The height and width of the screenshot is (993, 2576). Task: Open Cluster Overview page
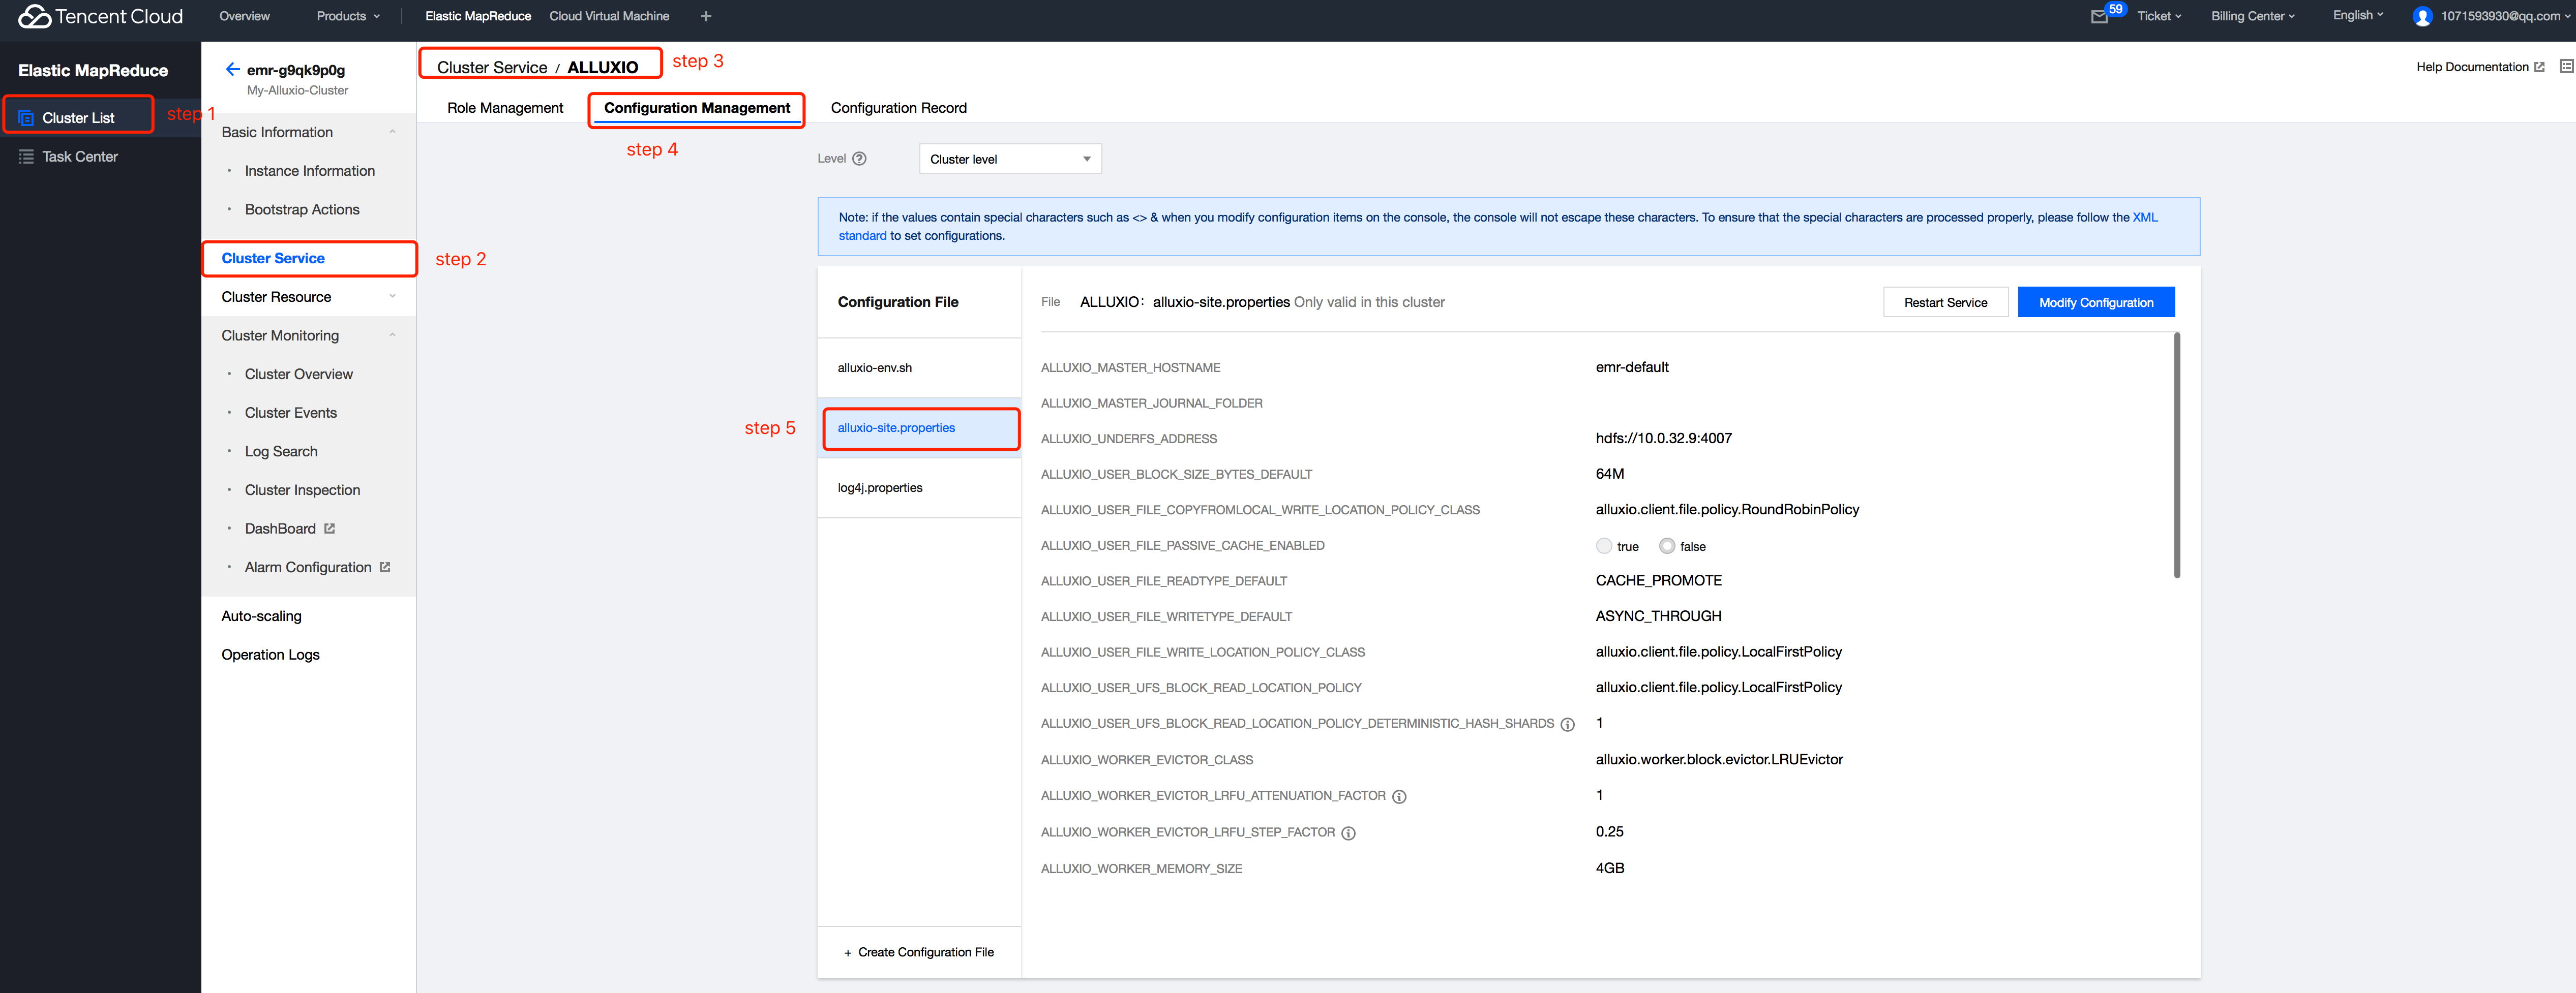(x=299, y=375)
